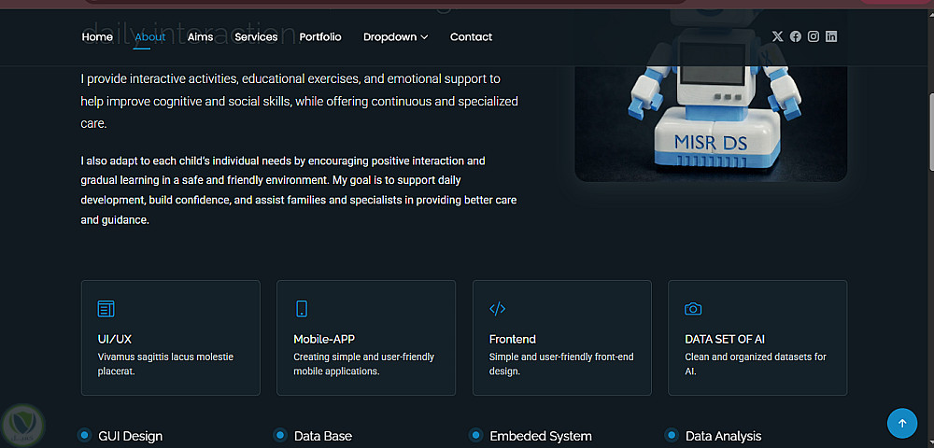This screenshot has width=934, height=448.
Task: Open the Portfolio nav item
Action: point(320,37)
